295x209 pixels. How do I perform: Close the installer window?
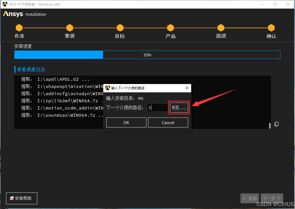[x=288, y=4]
